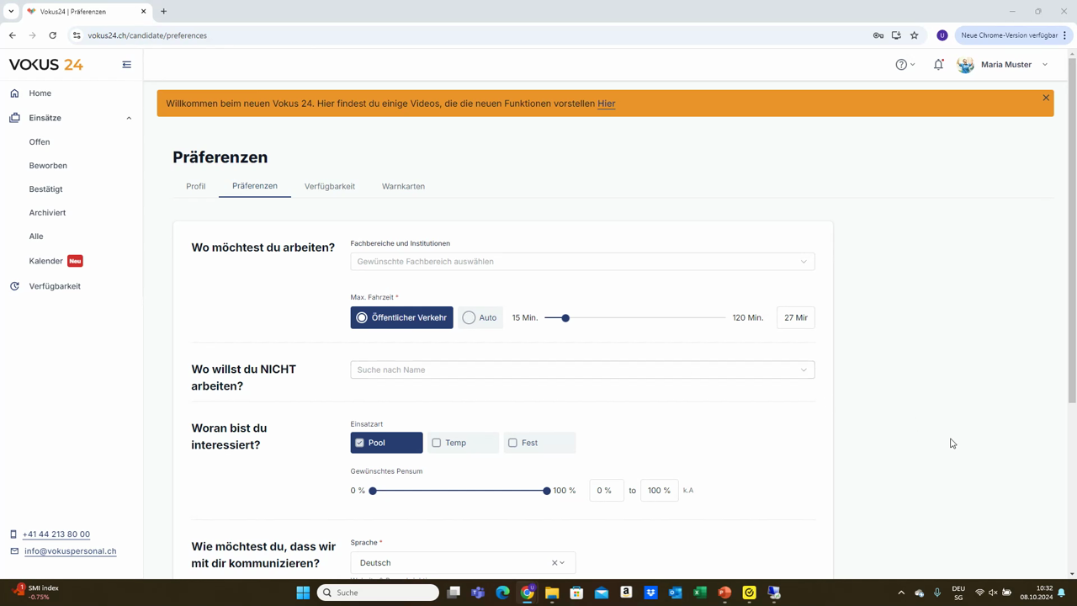
Task: Open Microsoft Teams from the taskbar
Action: [x=478, y=593]
